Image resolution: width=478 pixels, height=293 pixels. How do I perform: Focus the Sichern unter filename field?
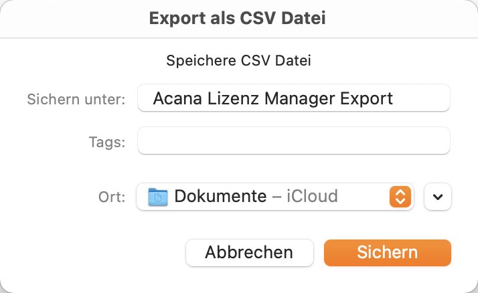pyautogui.click(x=294, y=98)
